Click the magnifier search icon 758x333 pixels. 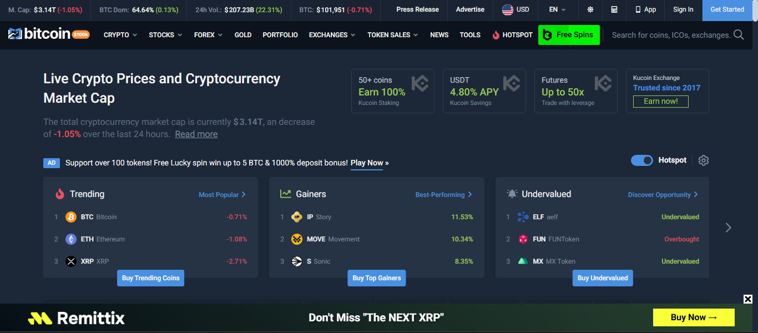point(739,35)
